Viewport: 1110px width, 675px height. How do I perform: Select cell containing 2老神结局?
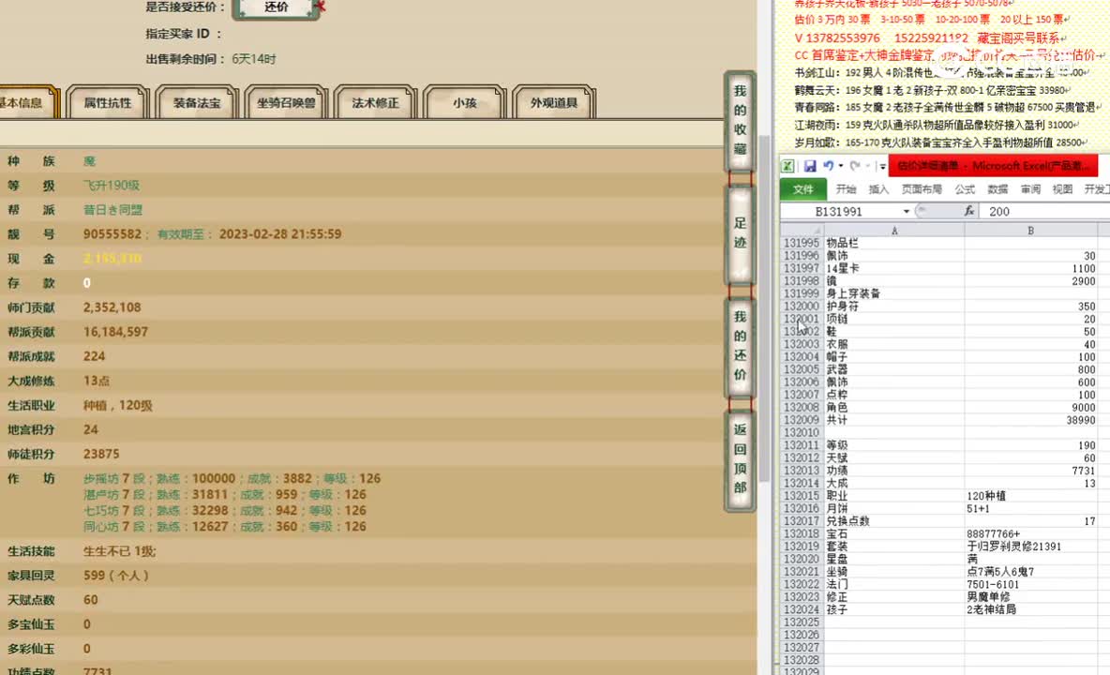(x=1030, y=610)
